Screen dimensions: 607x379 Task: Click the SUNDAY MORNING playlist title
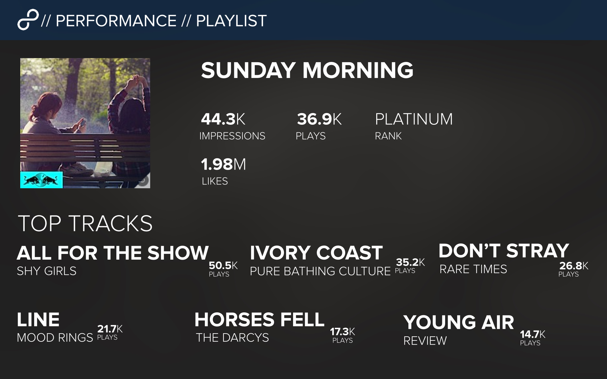307,70
